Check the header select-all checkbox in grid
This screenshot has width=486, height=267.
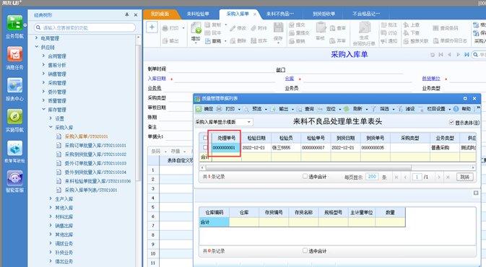pyautogui.click(x=205, y=138)
